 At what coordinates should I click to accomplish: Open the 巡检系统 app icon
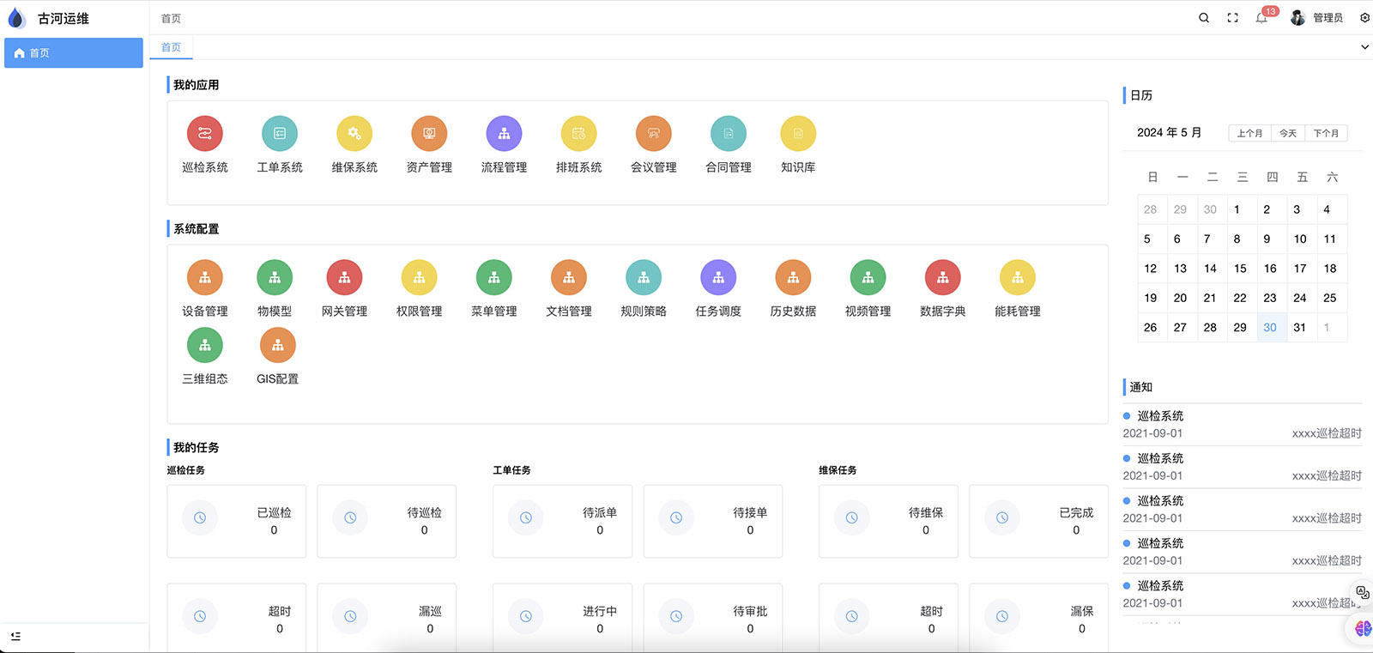click(204, 134)
